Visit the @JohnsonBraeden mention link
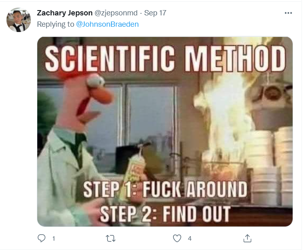Image resolution: width=306 pixels, height=250 pixels. [107, 24]
